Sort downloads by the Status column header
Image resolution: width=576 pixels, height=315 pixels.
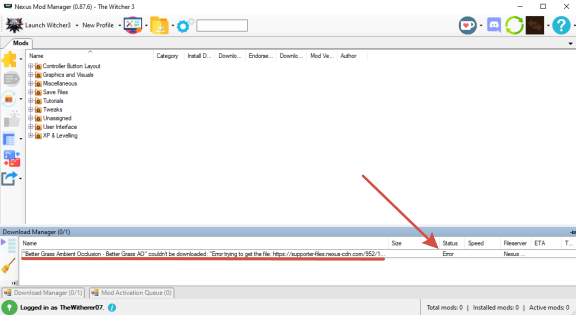pyautogui.click(x=452, y=244)
